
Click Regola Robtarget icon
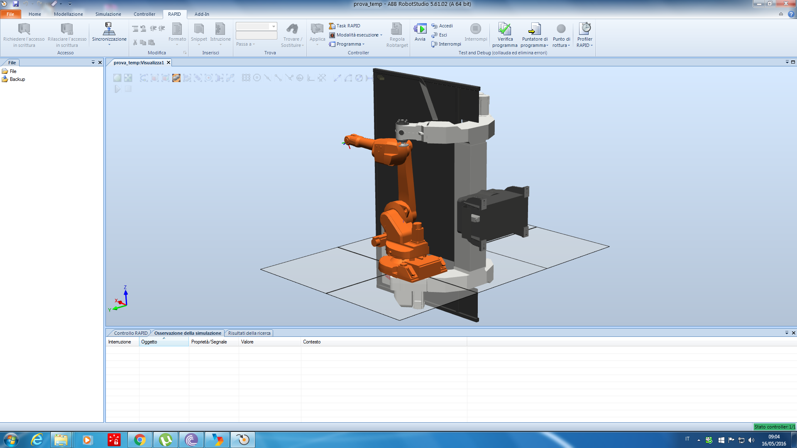(397, 29)
